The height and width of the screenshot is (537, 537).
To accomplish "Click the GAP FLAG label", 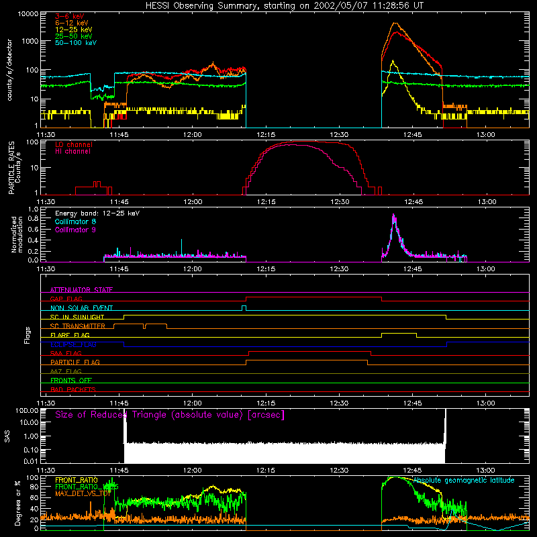I will (66, 299).
